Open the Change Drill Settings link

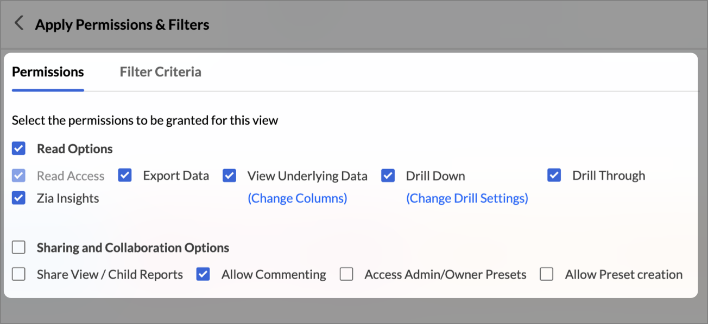point(467,198)
